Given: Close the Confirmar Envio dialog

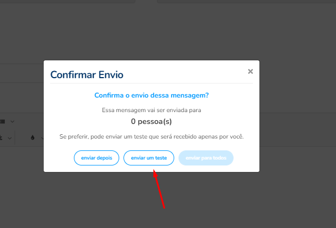Looking at the screenshot, I should (x=250, y=71).
